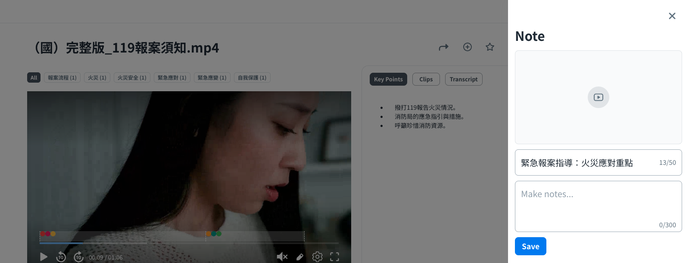
Task: Enter fullscreen mode
Action: pos(334,257)
